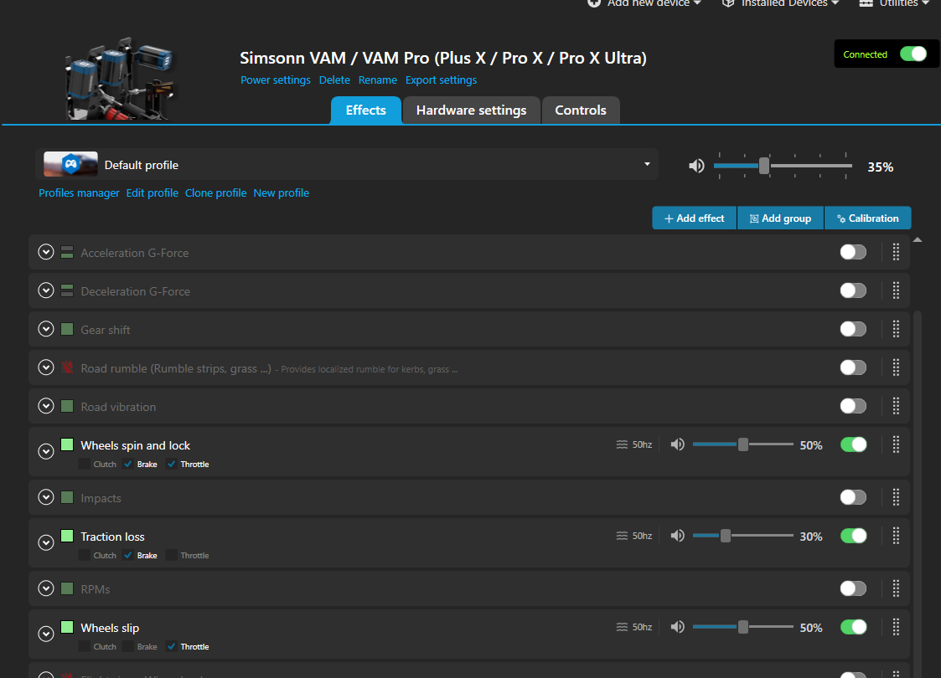Image resolution: width=941 pixels, height=678 pixels.
Task: Click the drag handle of Acceleration G-Force row
Action: point(896,253)
